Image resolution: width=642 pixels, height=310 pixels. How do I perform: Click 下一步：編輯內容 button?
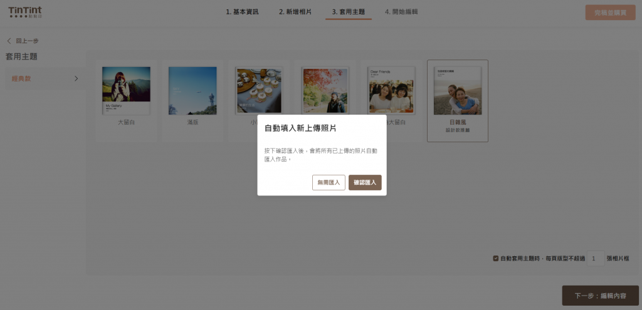pos(600,296)
